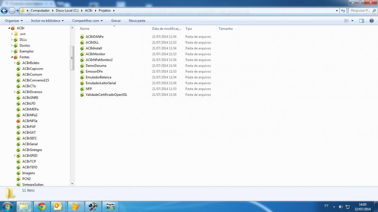Click the ValidadeCertificadoOpenSSL folder icon
Screen dimensions: 378x212
click(82, 95)
